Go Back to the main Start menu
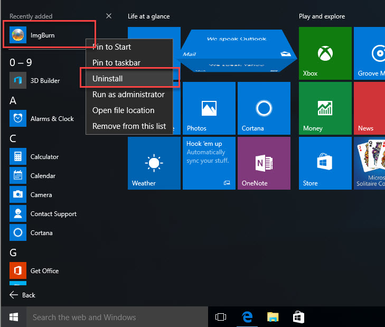Screen dimensions: 385x327 (x=22, y=295)
